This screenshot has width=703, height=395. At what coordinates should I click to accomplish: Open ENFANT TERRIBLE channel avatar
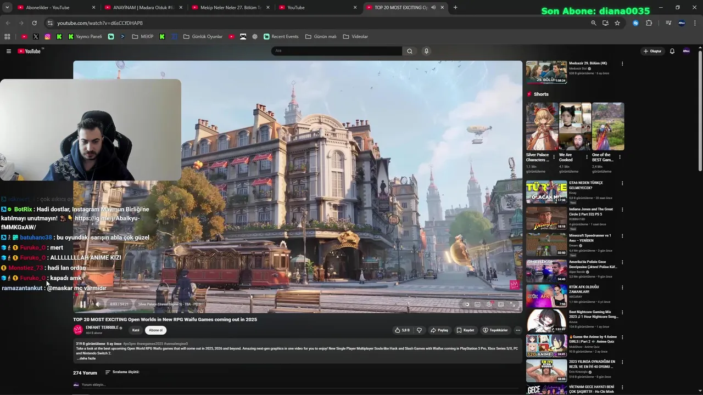78,330
